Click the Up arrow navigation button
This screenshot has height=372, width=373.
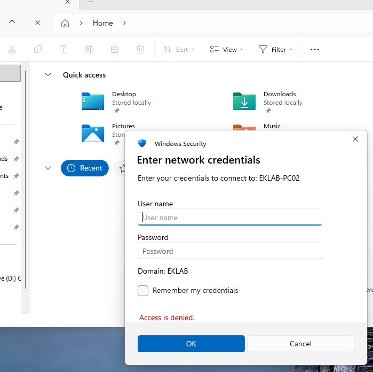[12, 23]
